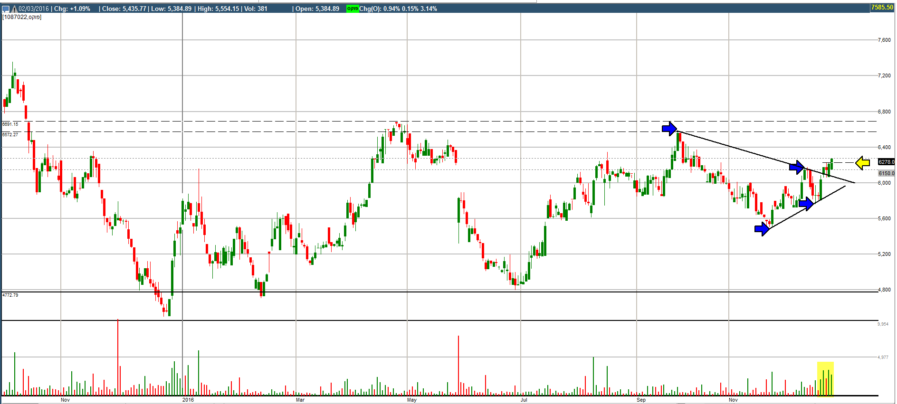Click the 4772.79 support level label
This screenshot has height=404, width=897.
(10, 295)
